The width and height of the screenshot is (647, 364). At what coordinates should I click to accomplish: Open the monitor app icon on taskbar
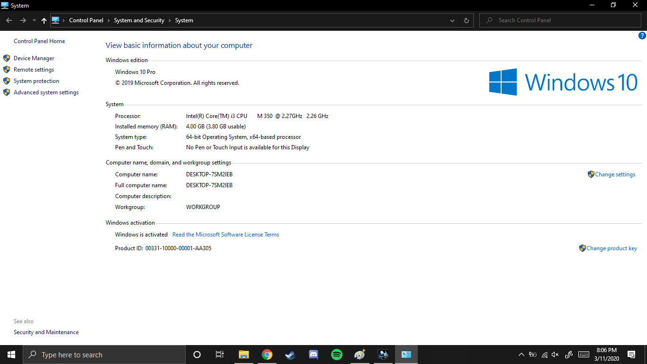[383, 355]
